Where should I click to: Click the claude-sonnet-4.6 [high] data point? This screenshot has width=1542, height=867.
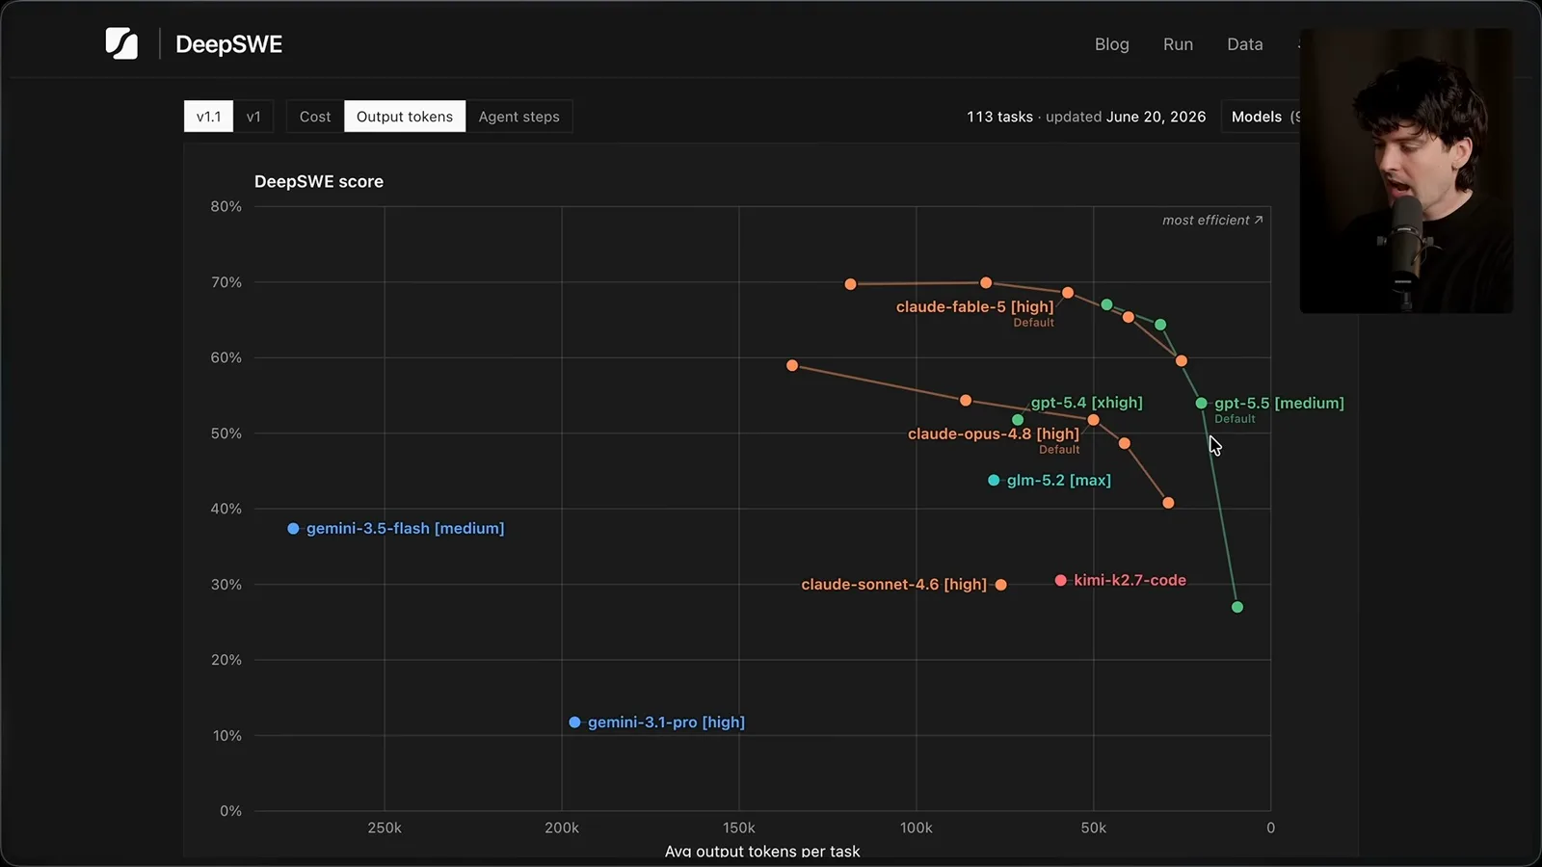click(1000, 585)
